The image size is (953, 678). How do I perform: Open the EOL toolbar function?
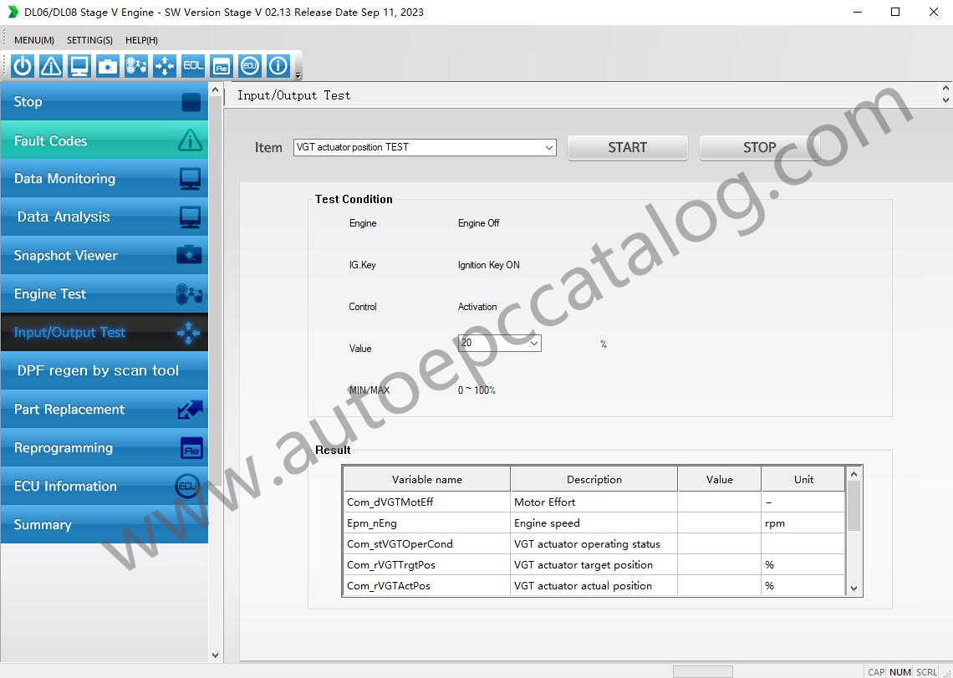(x=192, y=65)
